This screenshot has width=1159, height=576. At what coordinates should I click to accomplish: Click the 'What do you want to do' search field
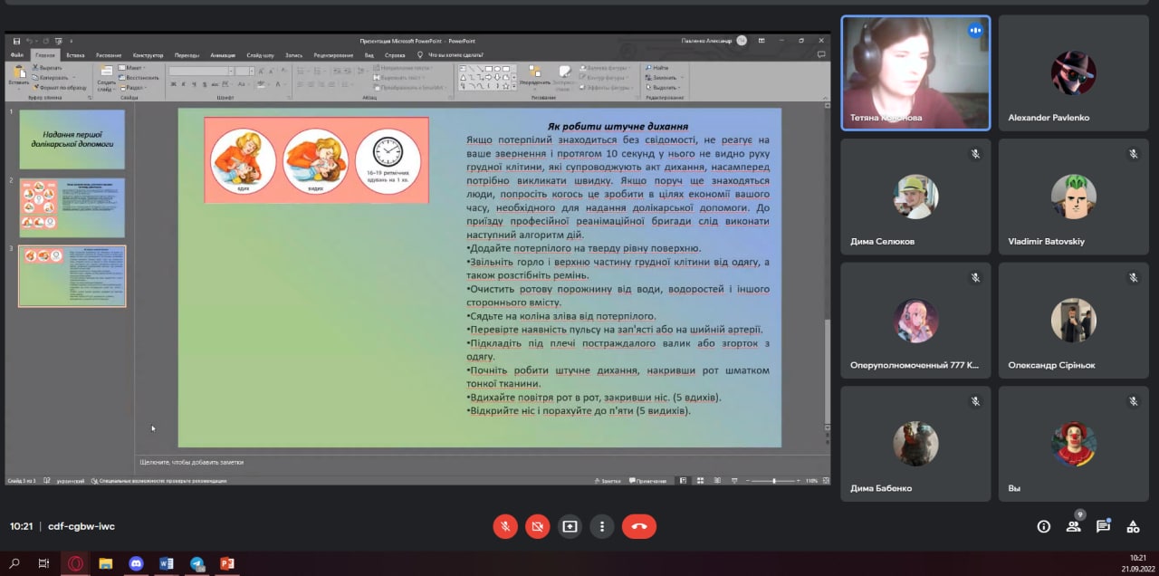(456, 55)
